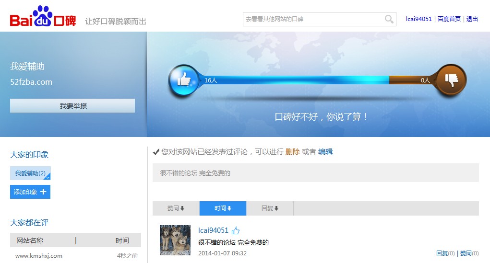Click the 添加印象 button

30,192
